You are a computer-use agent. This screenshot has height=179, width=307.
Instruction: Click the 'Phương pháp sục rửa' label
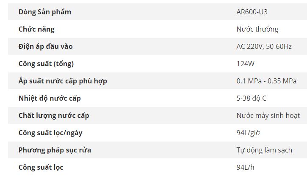pos(55,150)
